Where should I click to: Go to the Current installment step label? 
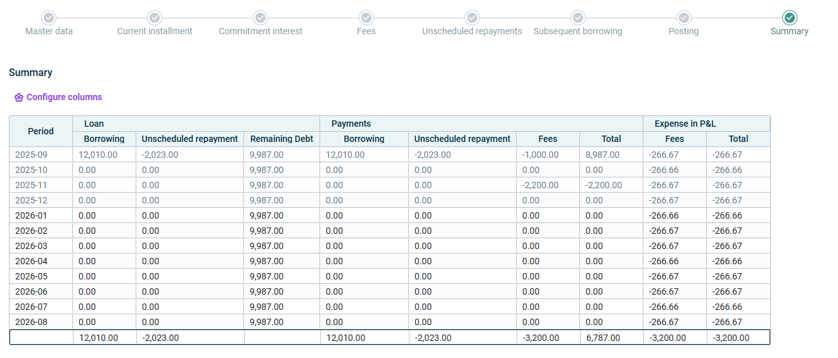point(155,31)
